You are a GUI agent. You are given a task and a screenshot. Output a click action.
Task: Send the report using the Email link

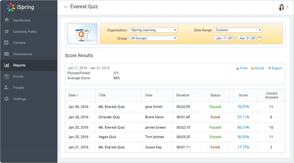257,68
